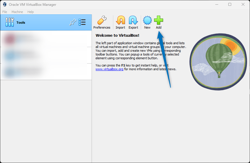Click the VirtualBox cube icon in title bar
The height and width of the screenshot is (163, 250).
5,4
